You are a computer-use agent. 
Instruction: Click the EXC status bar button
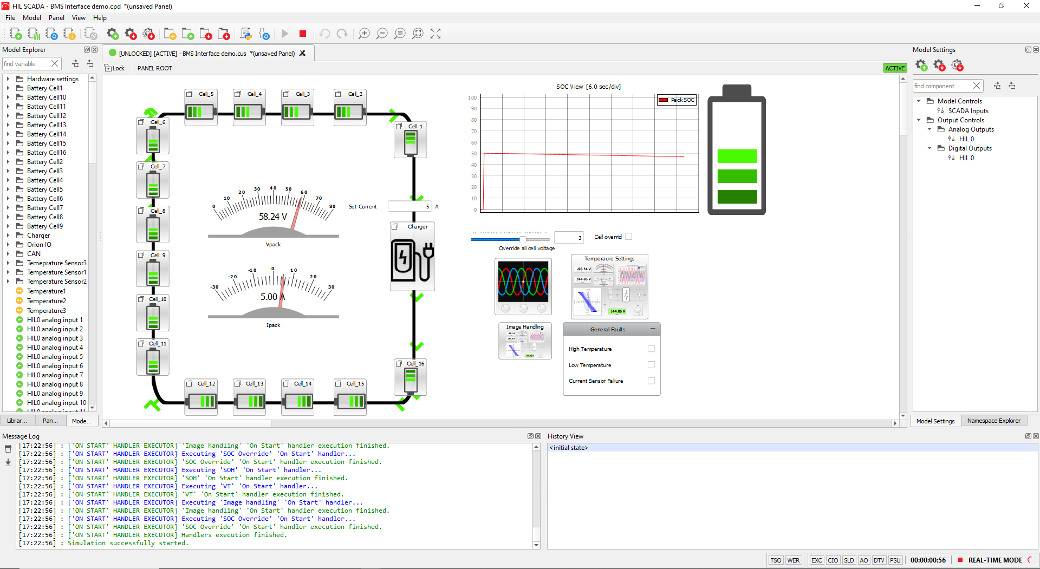816,560
